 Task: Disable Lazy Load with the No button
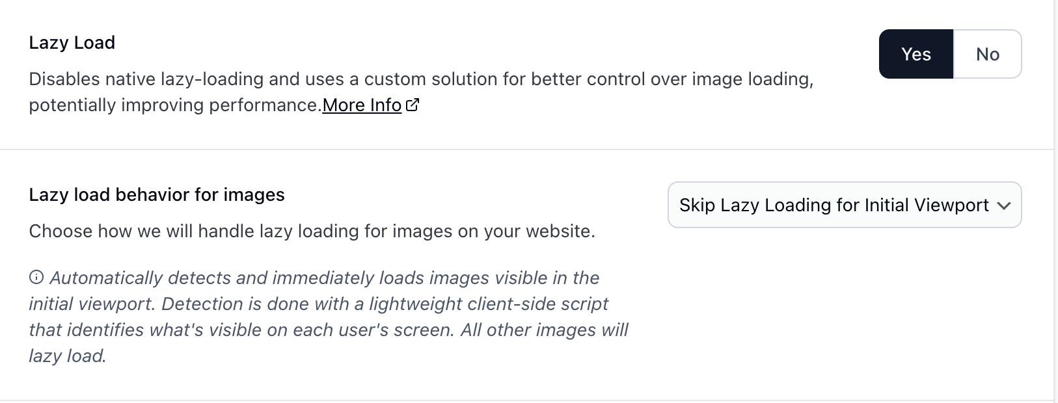(x=987, y=54)
